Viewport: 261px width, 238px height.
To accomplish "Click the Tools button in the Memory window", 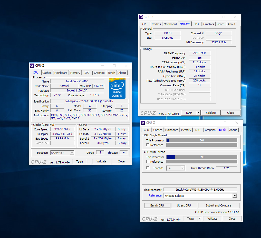I will [x=189, y=113].
